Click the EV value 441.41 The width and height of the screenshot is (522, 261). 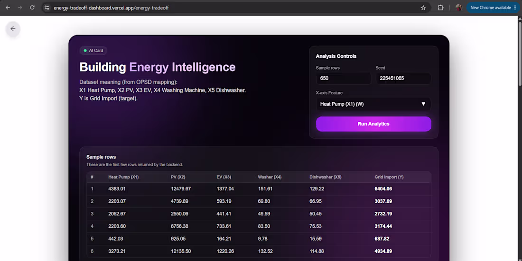click(224, 214)
